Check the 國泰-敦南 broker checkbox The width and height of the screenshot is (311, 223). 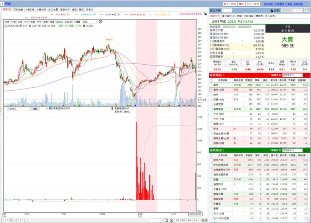pos(211,143)
